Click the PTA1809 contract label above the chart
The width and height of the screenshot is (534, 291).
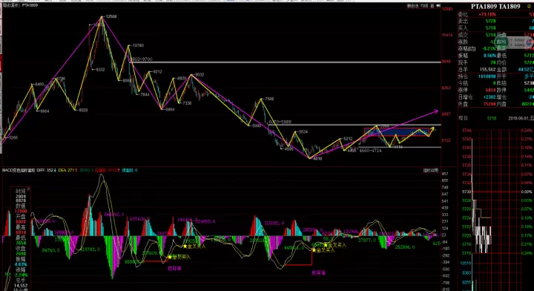30,5
